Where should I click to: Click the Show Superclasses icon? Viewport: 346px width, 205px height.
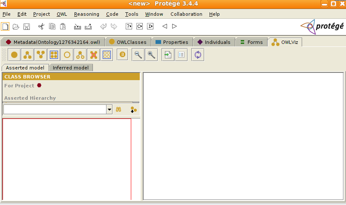40,55
